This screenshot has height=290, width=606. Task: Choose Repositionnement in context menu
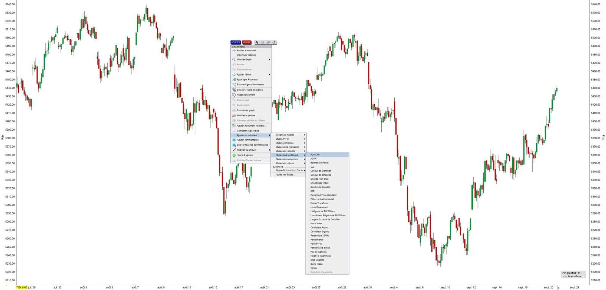pyautogui.click(x=251, y=95)
